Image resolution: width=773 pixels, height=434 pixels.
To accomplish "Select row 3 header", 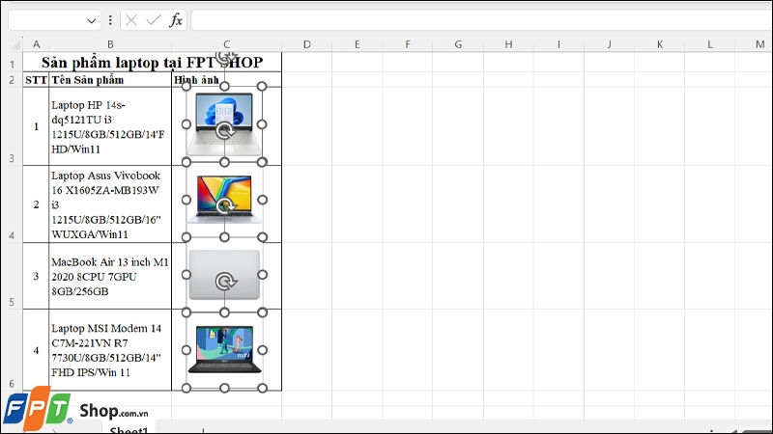I will (12, 126).
